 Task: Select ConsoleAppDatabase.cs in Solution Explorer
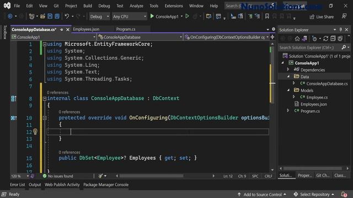[x=327, y=84]
